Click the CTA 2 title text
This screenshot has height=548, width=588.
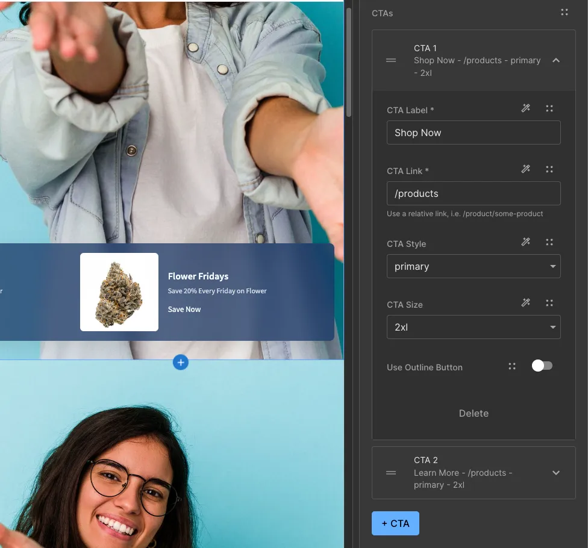pyautogui.click(x=425, y=460)
